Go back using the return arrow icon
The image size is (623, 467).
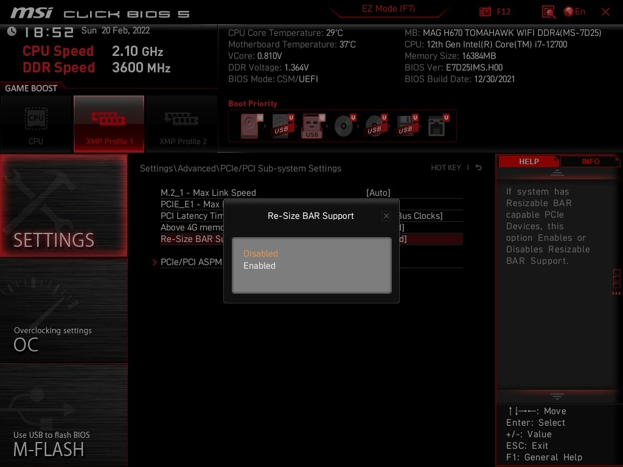[478, 168]
